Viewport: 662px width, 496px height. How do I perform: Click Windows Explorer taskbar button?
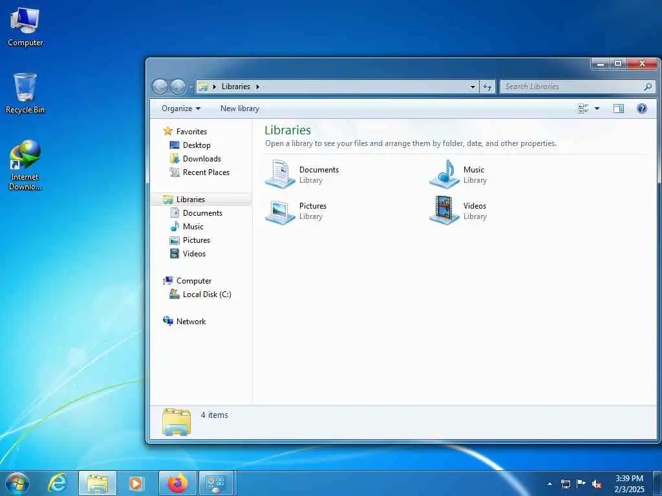(x=98, y=483)
